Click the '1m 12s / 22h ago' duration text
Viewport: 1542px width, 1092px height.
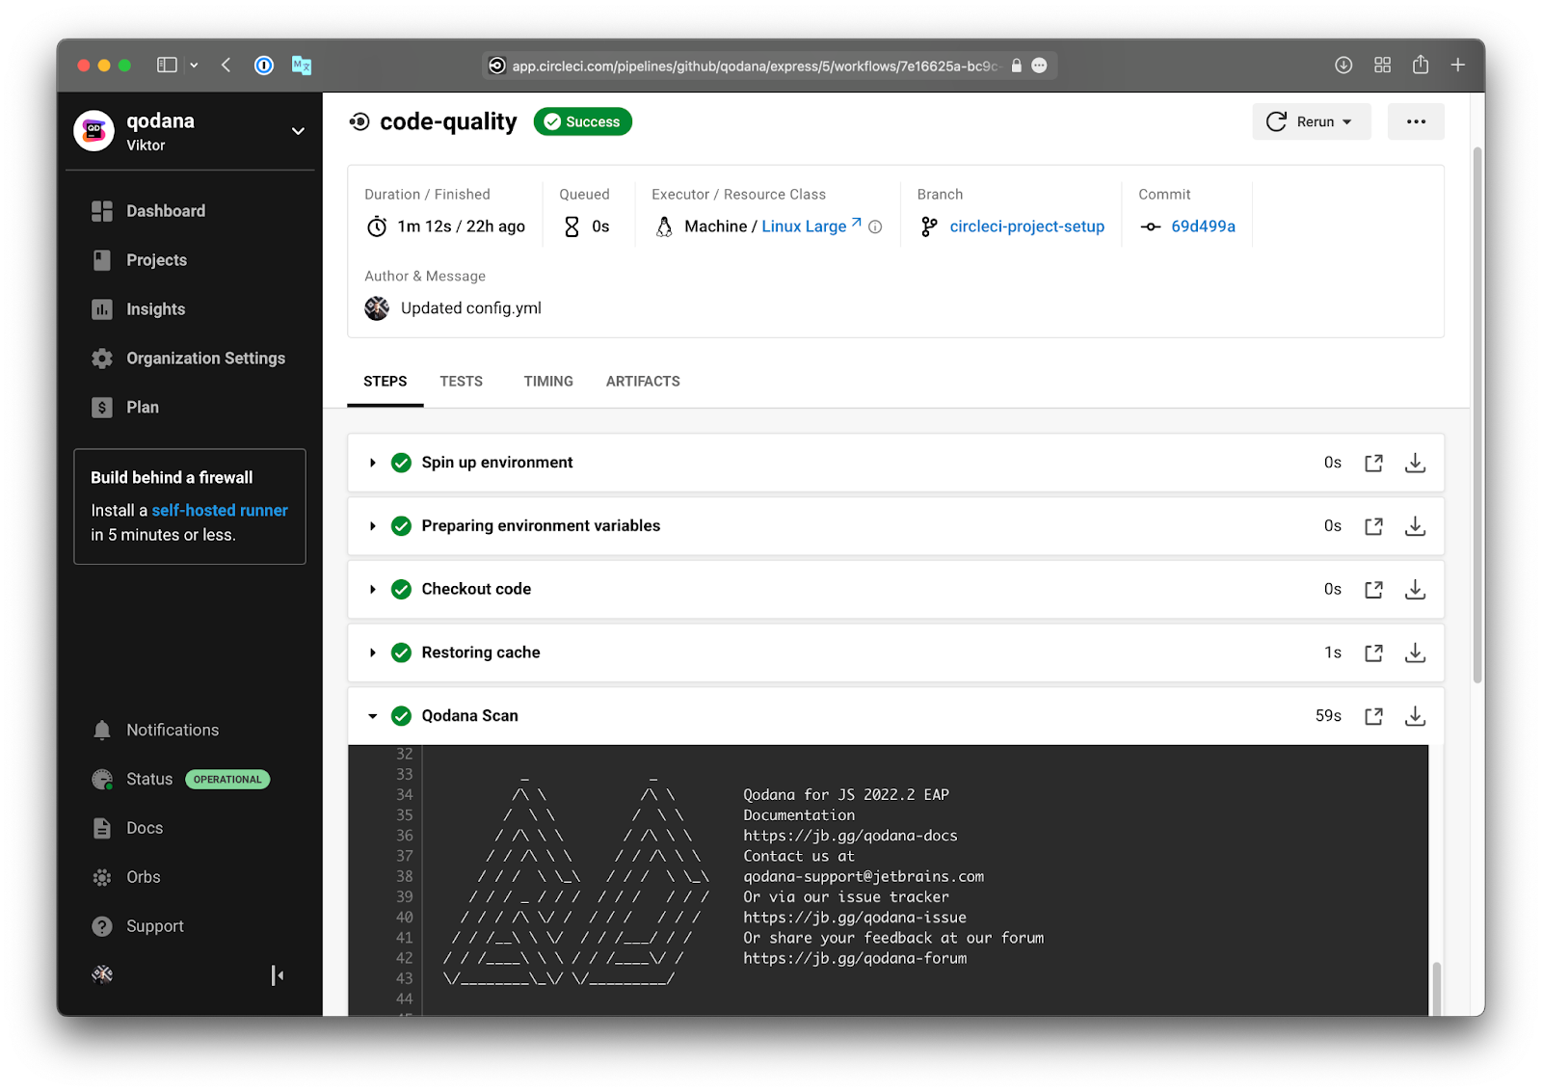tap(462, 226)
